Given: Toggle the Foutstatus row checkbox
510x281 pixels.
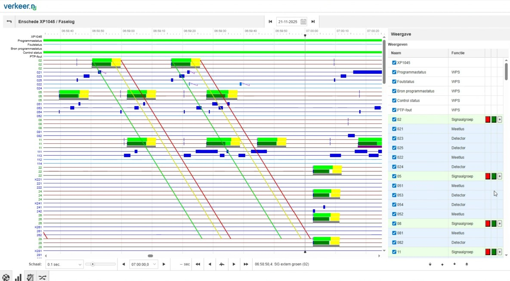Looking at the screenshot, I should (x=394, y=82).
